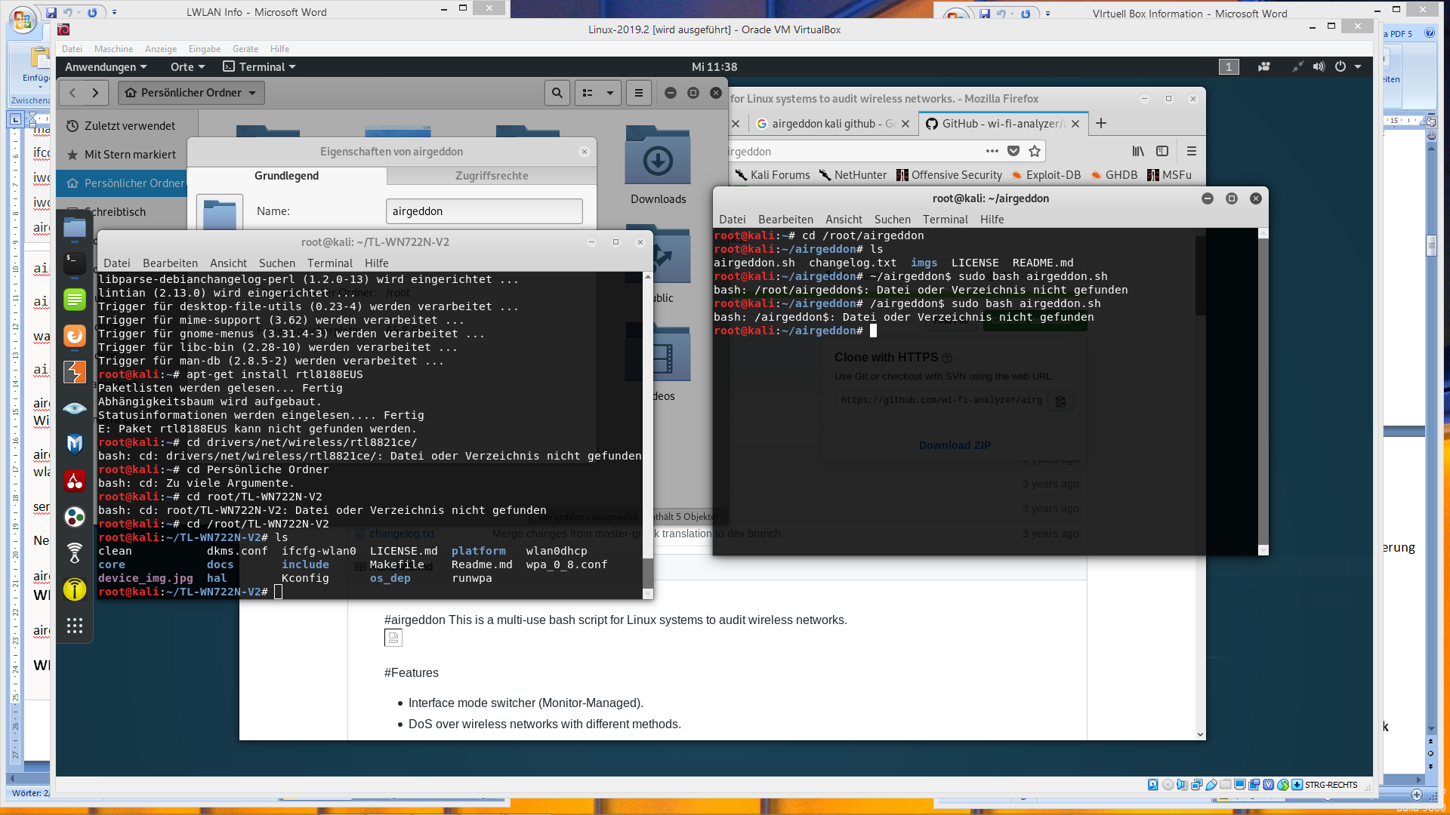1450x815 pixels.
Task: Switch to workspace 1 indicator
Action: click(x=1229, y=66)
